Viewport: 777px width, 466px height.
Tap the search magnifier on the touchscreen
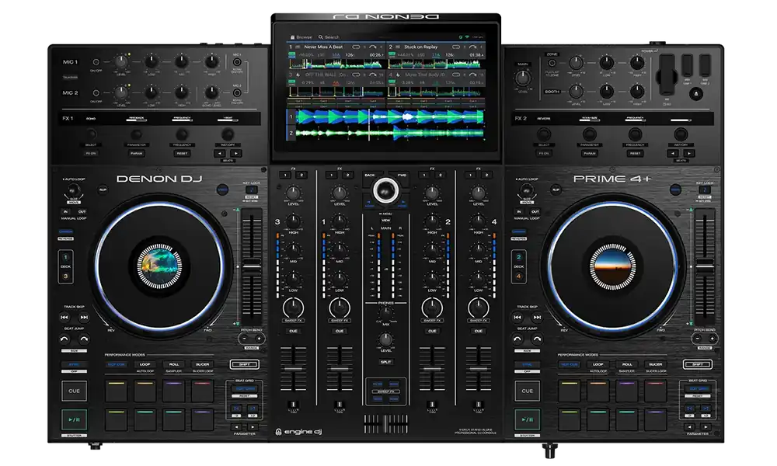click(321, 37)
